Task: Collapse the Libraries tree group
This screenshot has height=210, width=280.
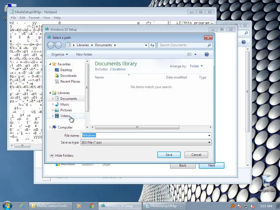Action: pos(50,93)
